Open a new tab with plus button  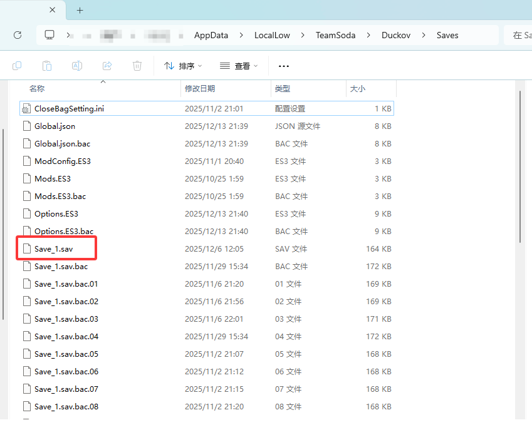click(x=80, y=11)
